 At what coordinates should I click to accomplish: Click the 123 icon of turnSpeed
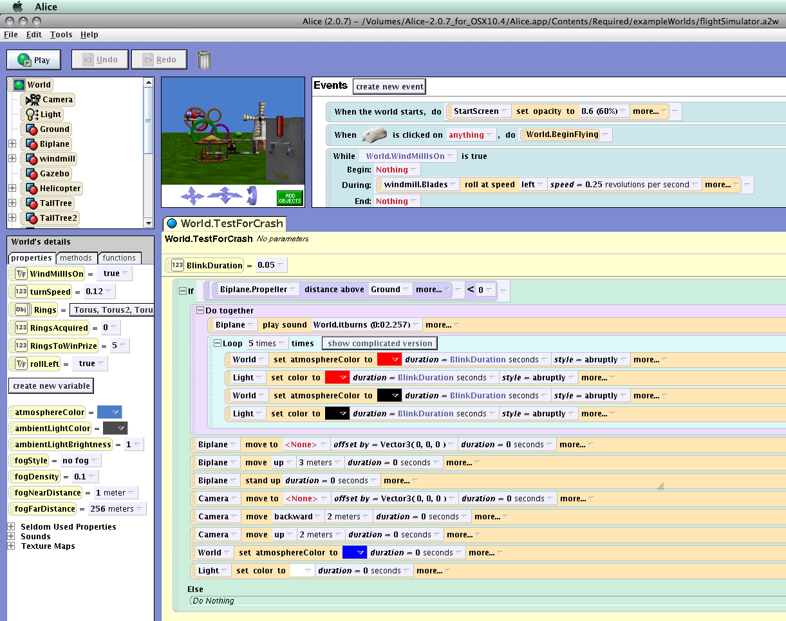(21, 292)
